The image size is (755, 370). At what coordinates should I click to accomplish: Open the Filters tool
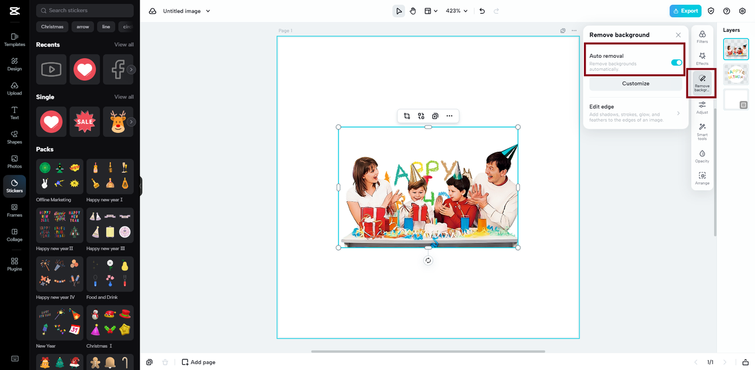[x=702, y=37]
